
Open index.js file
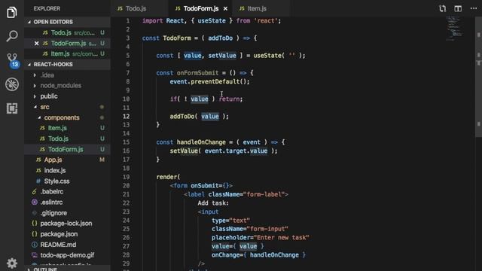coord(67,171)
